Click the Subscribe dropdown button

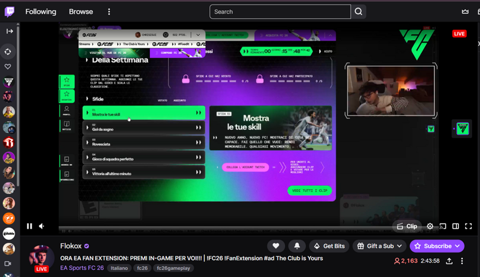tap(437, 246)
